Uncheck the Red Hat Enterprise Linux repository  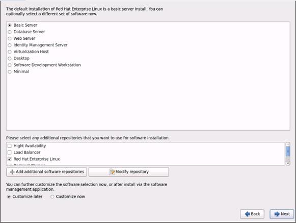pyautogui.click(x=10, y=159)
